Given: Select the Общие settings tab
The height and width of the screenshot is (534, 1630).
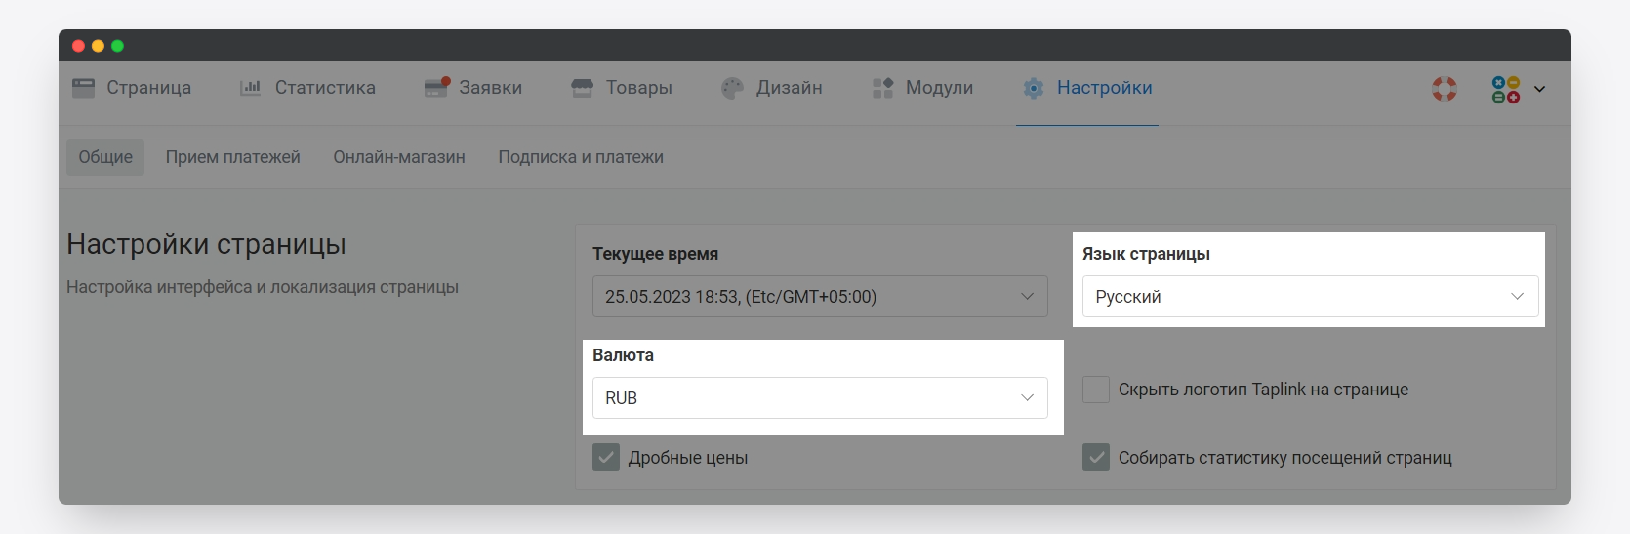Looking at the screenshot, I should [105, 157].
